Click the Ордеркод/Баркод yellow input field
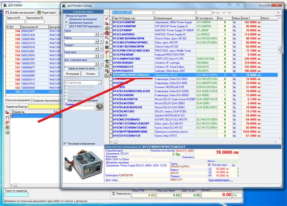287x206 pixels. 44,107
